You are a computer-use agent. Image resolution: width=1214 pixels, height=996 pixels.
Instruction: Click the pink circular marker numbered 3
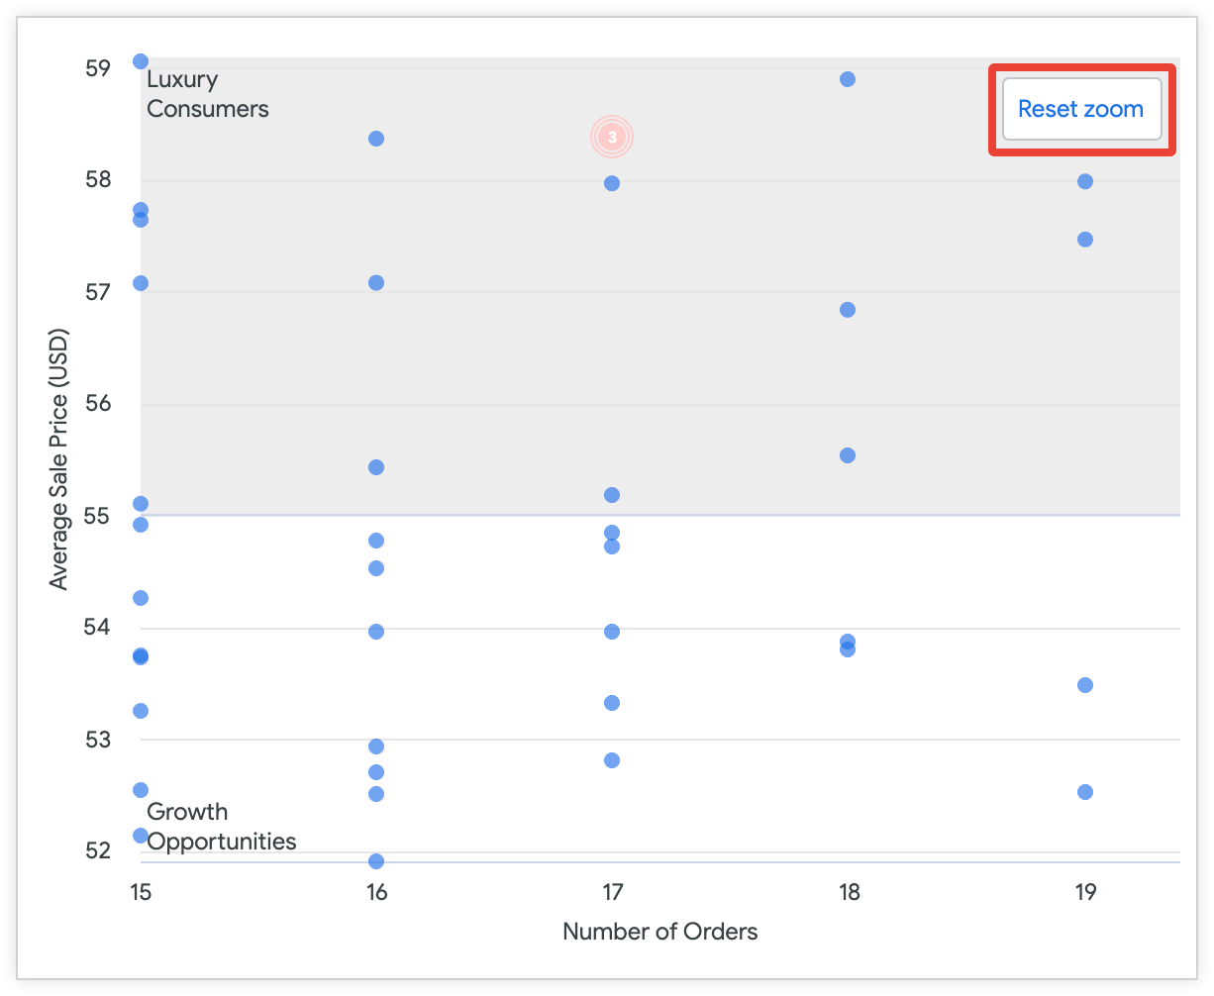tap(612, 138)
